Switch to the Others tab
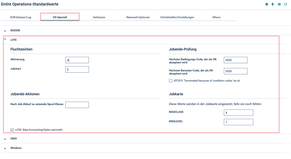291x159 pixels. click(x=216, y=17)
